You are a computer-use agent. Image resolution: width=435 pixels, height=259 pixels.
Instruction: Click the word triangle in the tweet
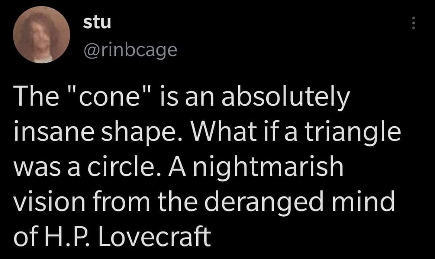(353, 133)
